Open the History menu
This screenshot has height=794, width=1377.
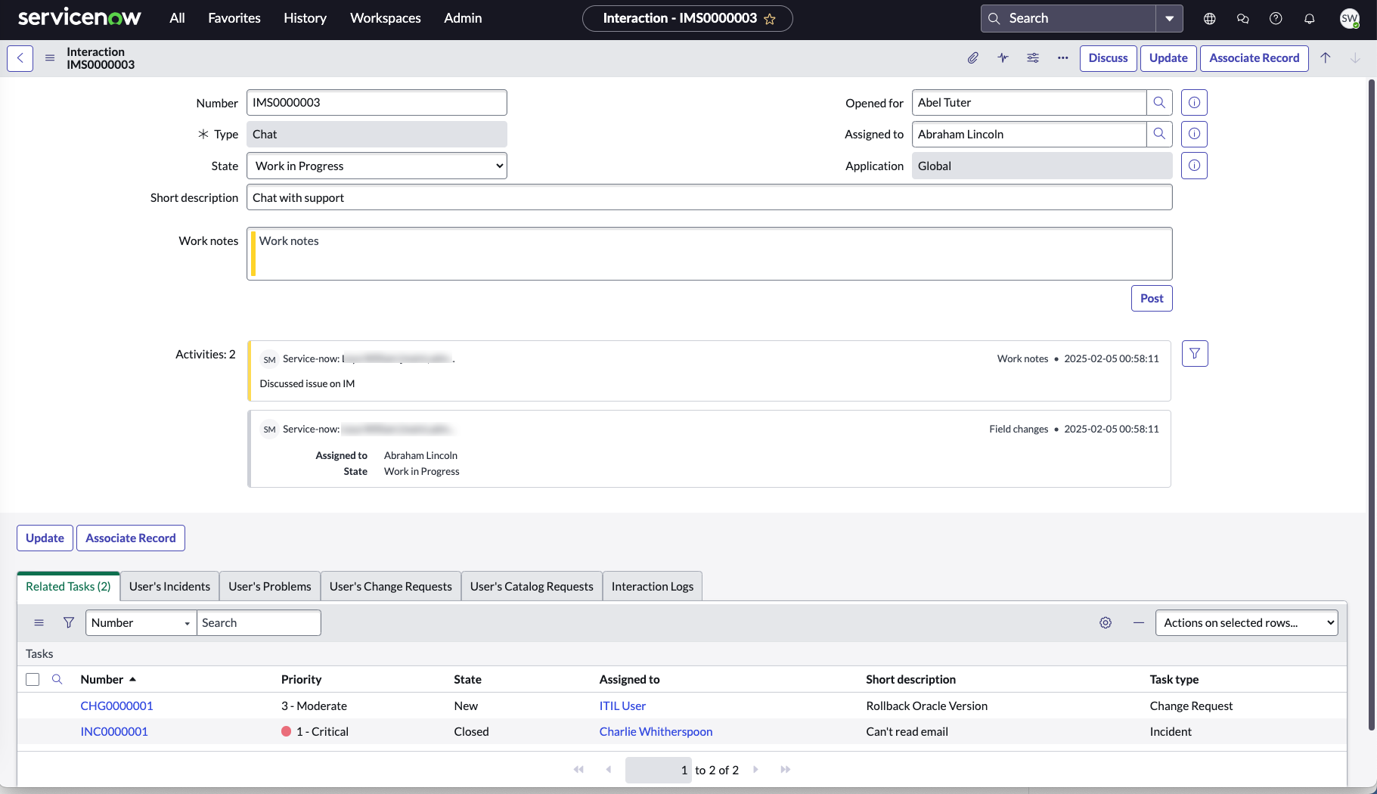(305, 19)
